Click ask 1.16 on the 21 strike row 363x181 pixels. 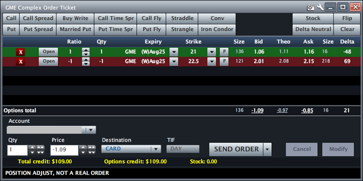click(309, 52)
